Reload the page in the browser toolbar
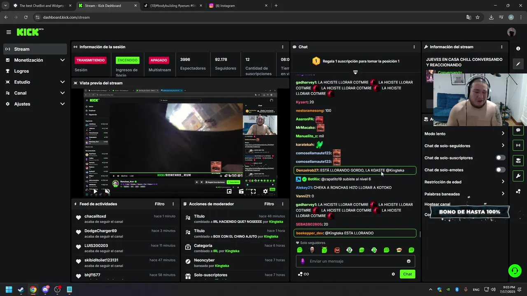The height and width of the screenshot is (296, 527). tap(26, 17)
